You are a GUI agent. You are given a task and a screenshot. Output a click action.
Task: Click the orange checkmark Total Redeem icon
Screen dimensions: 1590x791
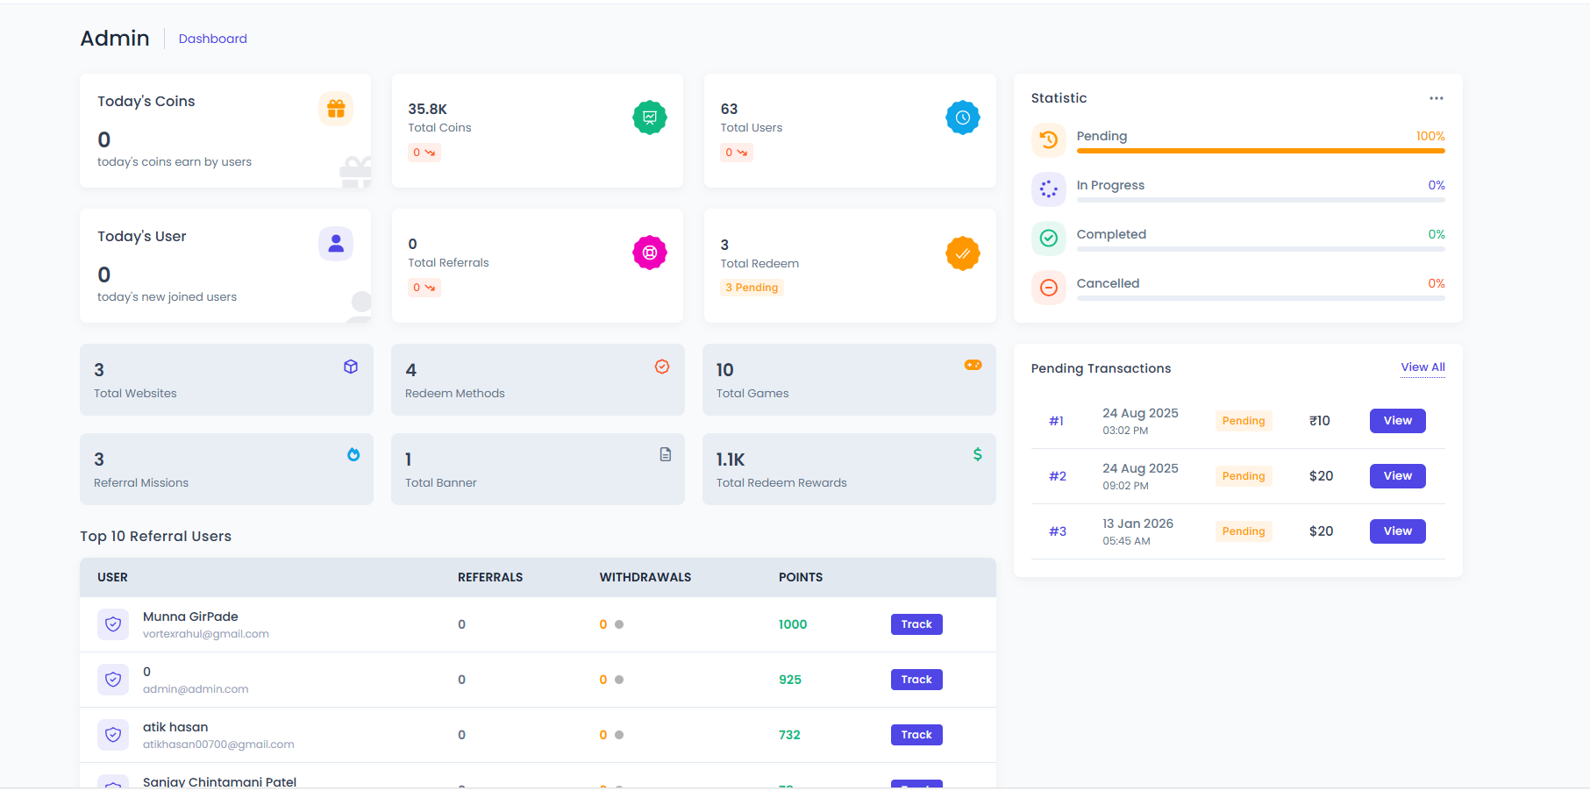962,253
